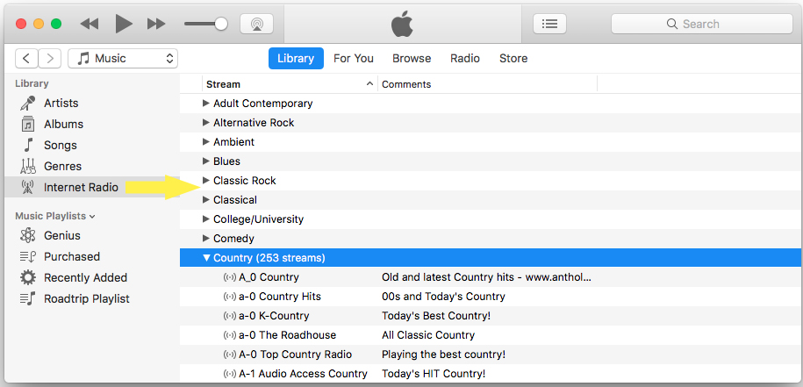
Task: Open the Browse tab
Action: tap(412, 58)
